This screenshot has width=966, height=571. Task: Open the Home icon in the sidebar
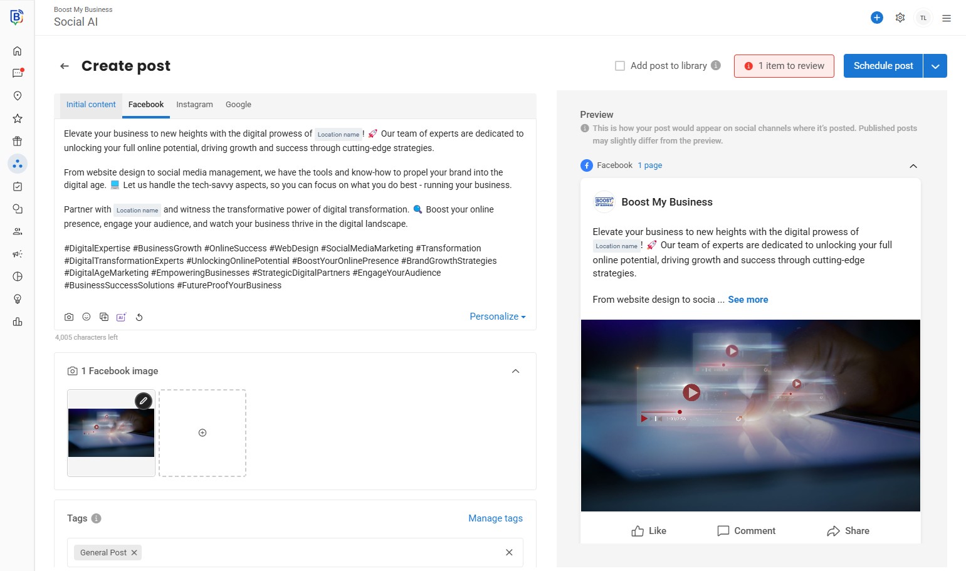(x=18, y=51)
